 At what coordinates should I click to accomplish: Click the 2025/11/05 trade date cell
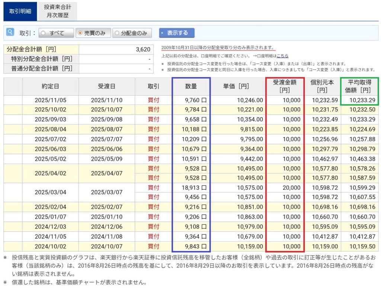click(x=50, y=100)
